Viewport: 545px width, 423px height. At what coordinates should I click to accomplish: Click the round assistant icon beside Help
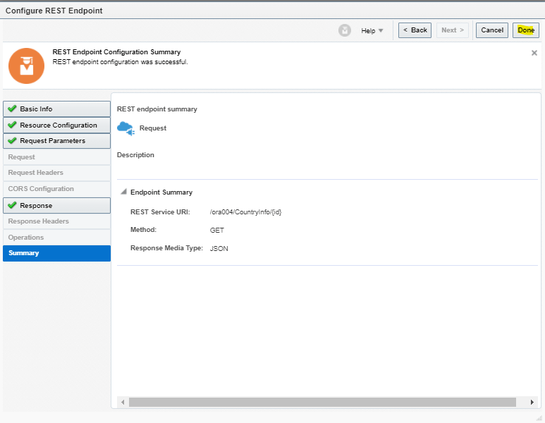[344, 30]
